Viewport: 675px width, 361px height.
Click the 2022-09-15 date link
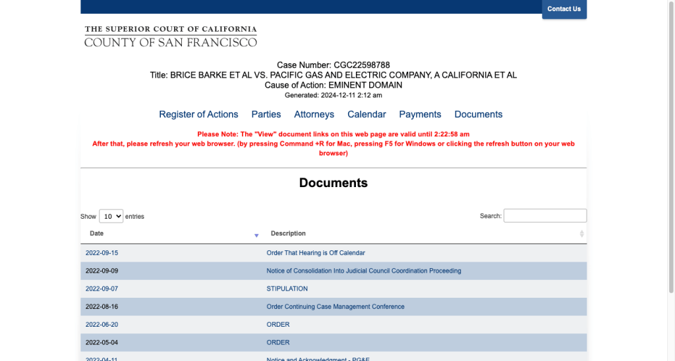pyautogui.click(x=102, y=253)
